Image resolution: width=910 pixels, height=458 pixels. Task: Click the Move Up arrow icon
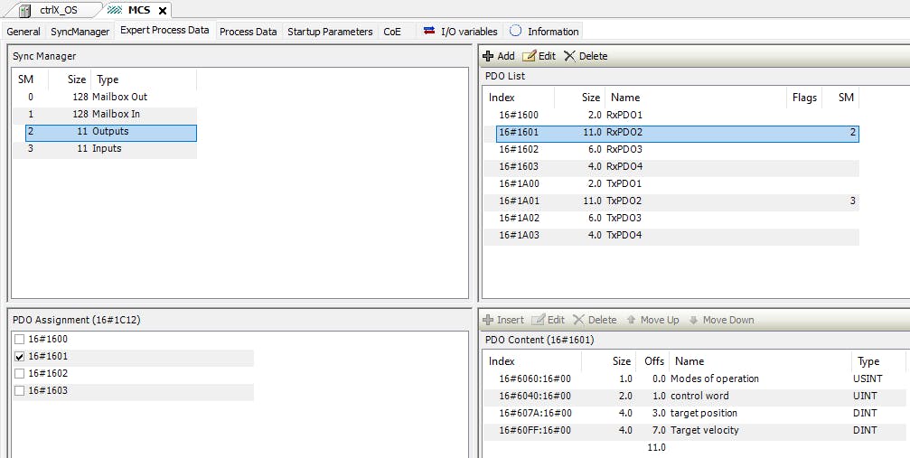[x=631, y=320]
